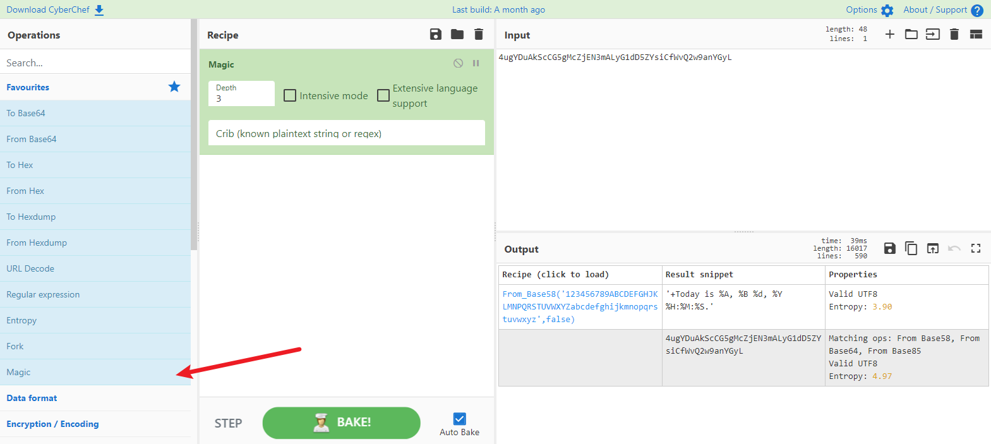The image size is (991, 444).
Task: Add a new input tab with plus icon
Action: (x=890, y=34)
